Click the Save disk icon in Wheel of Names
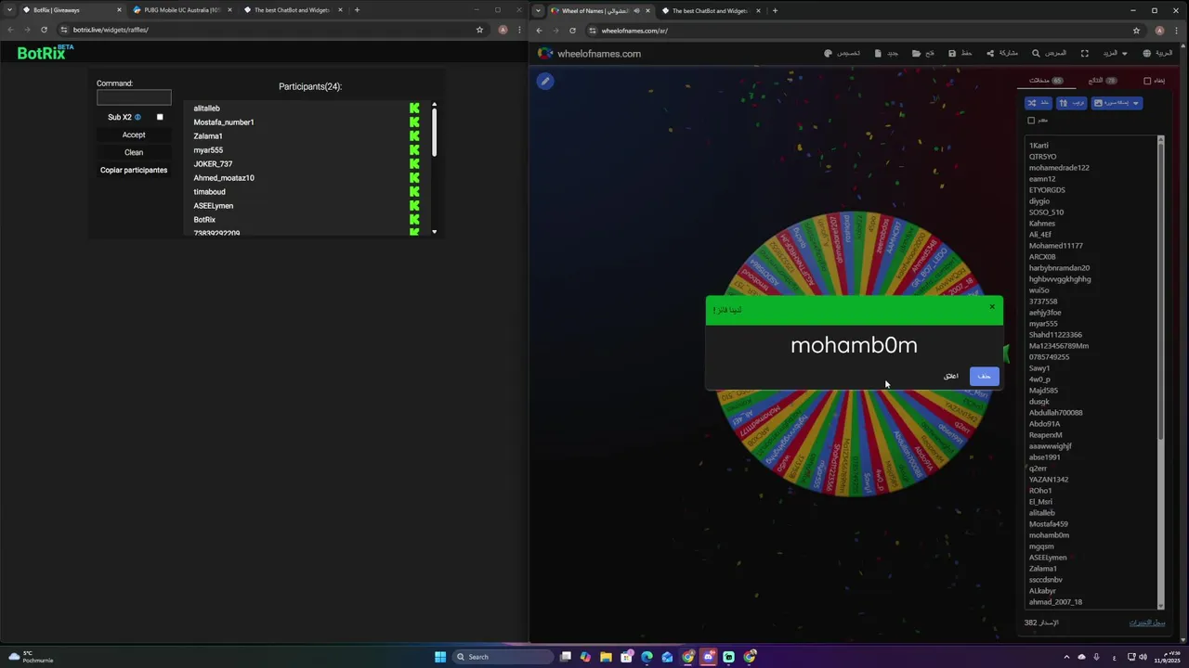This screenshot has width=1189, height=668. [x=952, y=53]
